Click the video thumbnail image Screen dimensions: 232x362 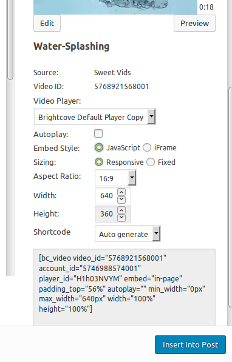[x=115, y=7]
